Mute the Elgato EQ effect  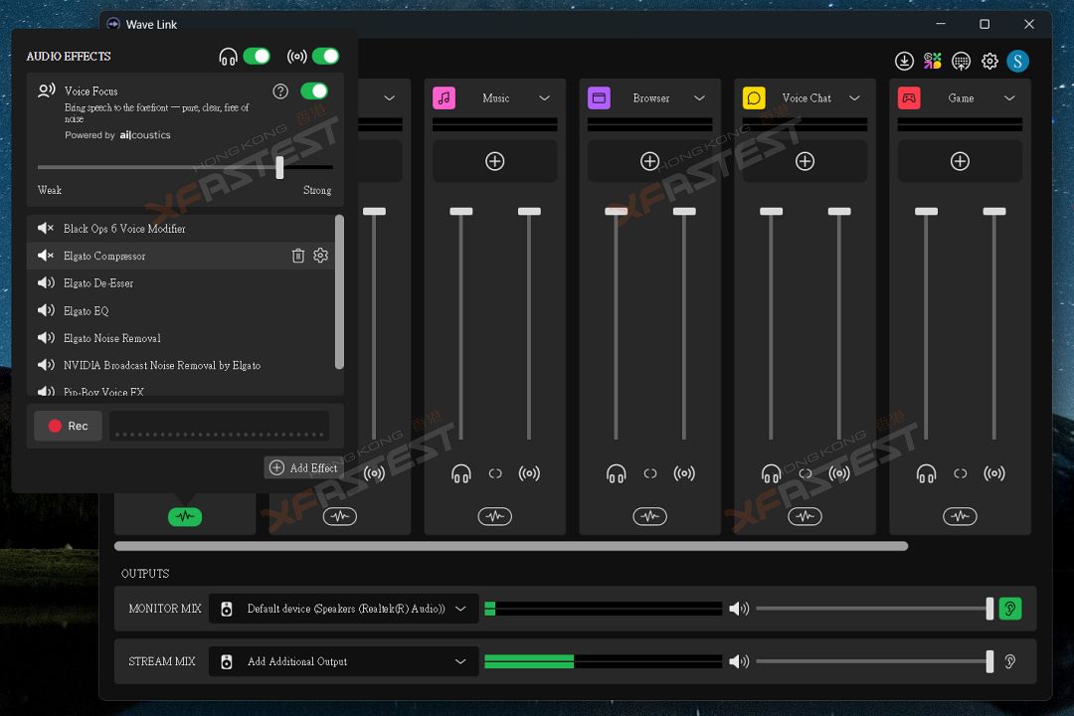point(46,310)
